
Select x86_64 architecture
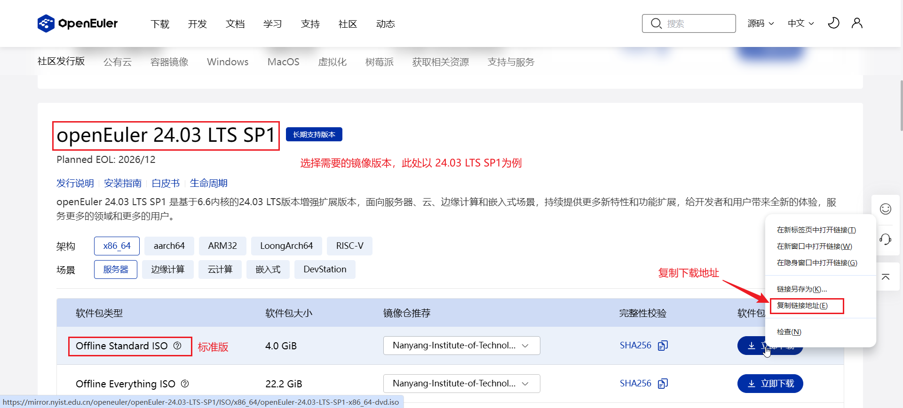(x=117, y=246)
